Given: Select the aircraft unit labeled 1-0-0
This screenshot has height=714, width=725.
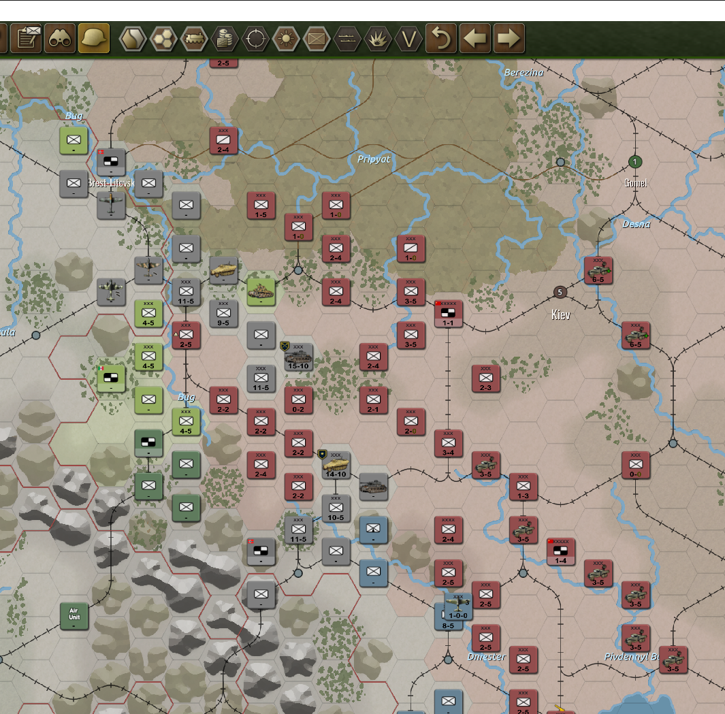Looking at the screenshot, I should coord(457,606).
